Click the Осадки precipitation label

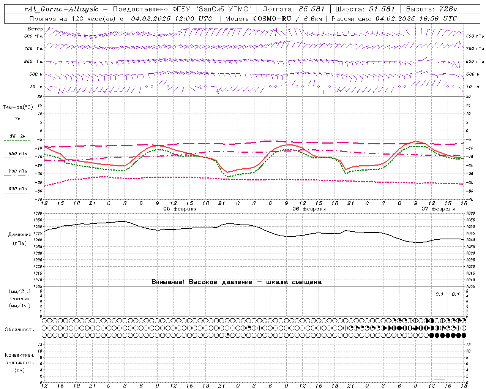(19, 299)
